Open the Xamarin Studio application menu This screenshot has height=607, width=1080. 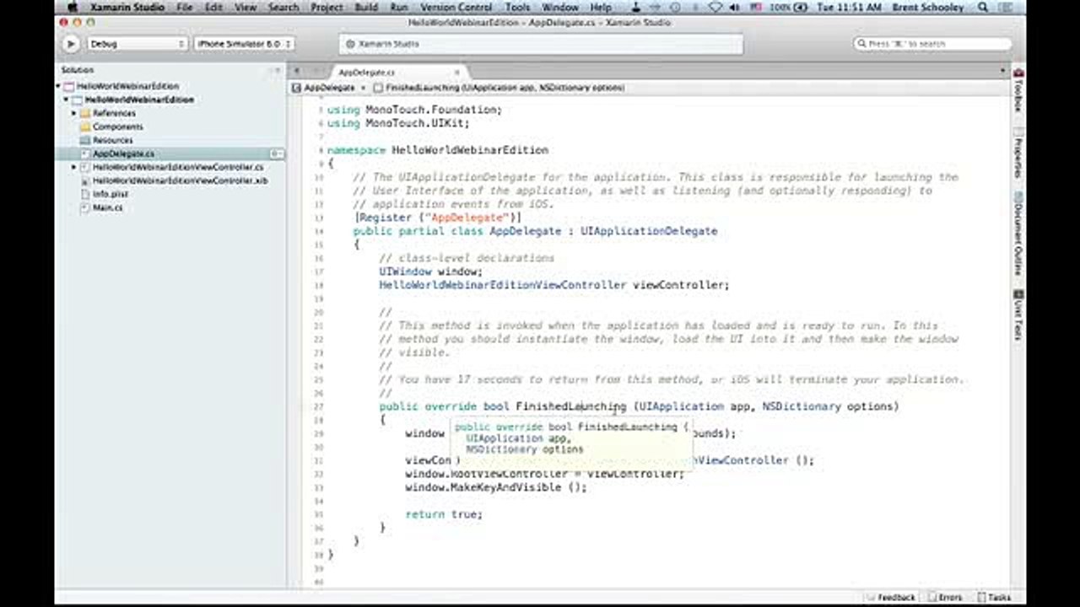pyautogui.click(x=127, y=7)
